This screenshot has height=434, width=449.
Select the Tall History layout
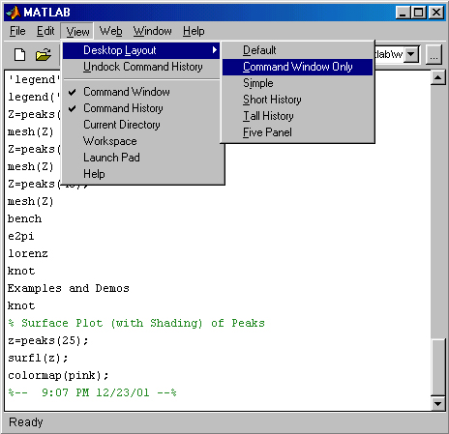[x=297, y=116]
